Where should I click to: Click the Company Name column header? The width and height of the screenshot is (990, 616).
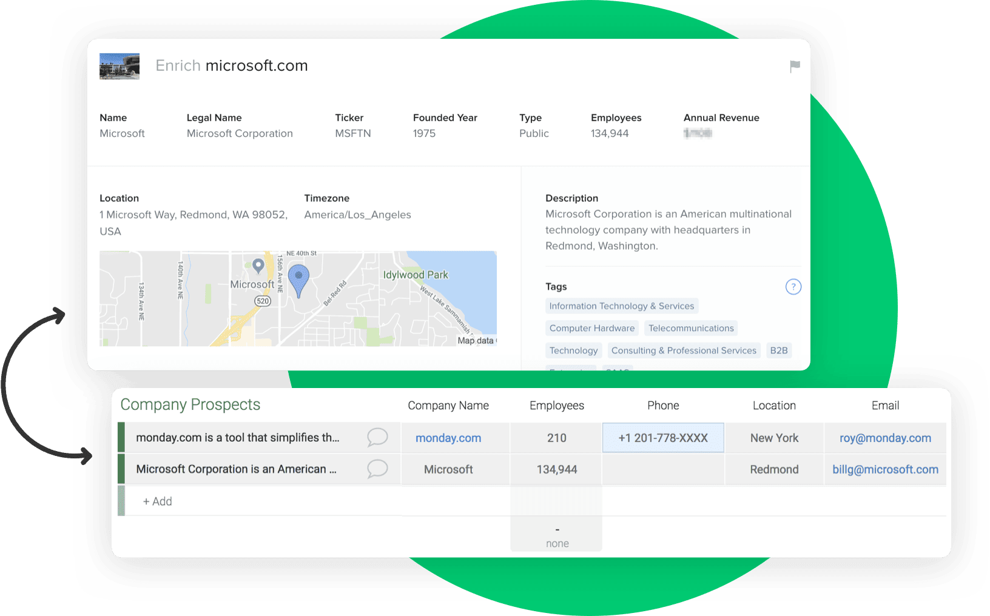(448, 406)
